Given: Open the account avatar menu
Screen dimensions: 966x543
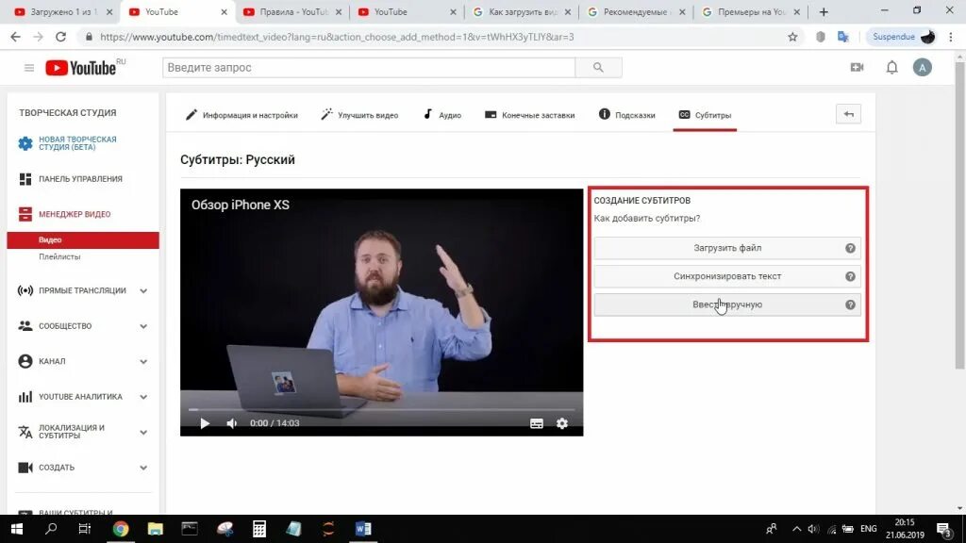Looking at the screenshot, I should pyautogui.click(x=923, y=68).
